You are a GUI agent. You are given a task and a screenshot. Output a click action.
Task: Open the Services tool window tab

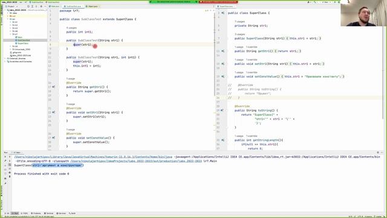pos(61,213)
